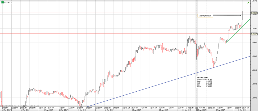Click the 13-Apr-2017 date on time axis
The image size is (258, 111).
click(25, 110)
